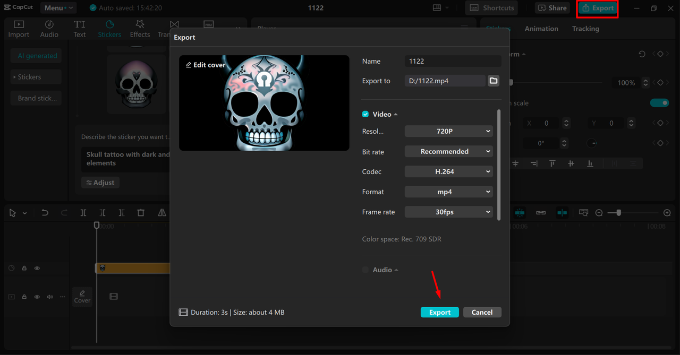Screen dimensions: 680x355
Task: Click the Delete left trim tool
Action: point(103,213)
